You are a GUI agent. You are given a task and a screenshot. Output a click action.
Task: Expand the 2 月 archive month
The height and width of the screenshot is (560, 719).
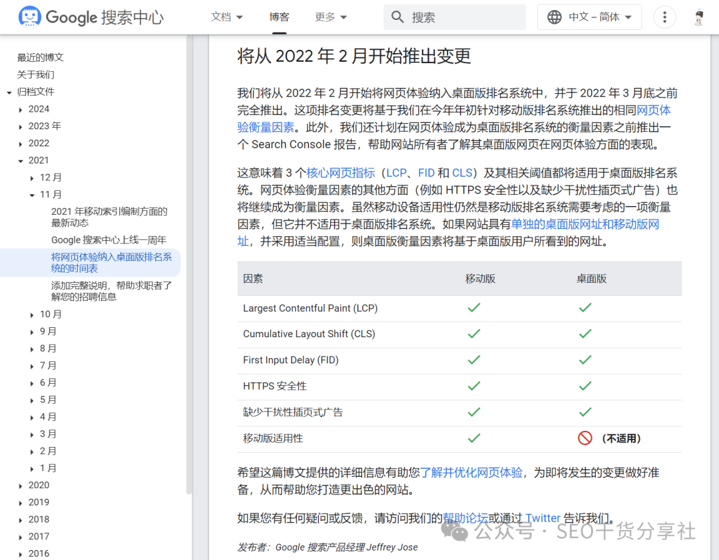tap(32, 452)
